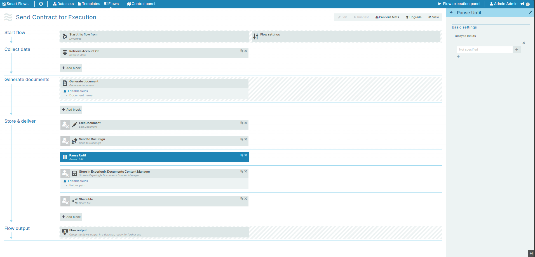Toggle user interaction on Edit Document block
The image size is (535, 257).
(x=65, y=125)
